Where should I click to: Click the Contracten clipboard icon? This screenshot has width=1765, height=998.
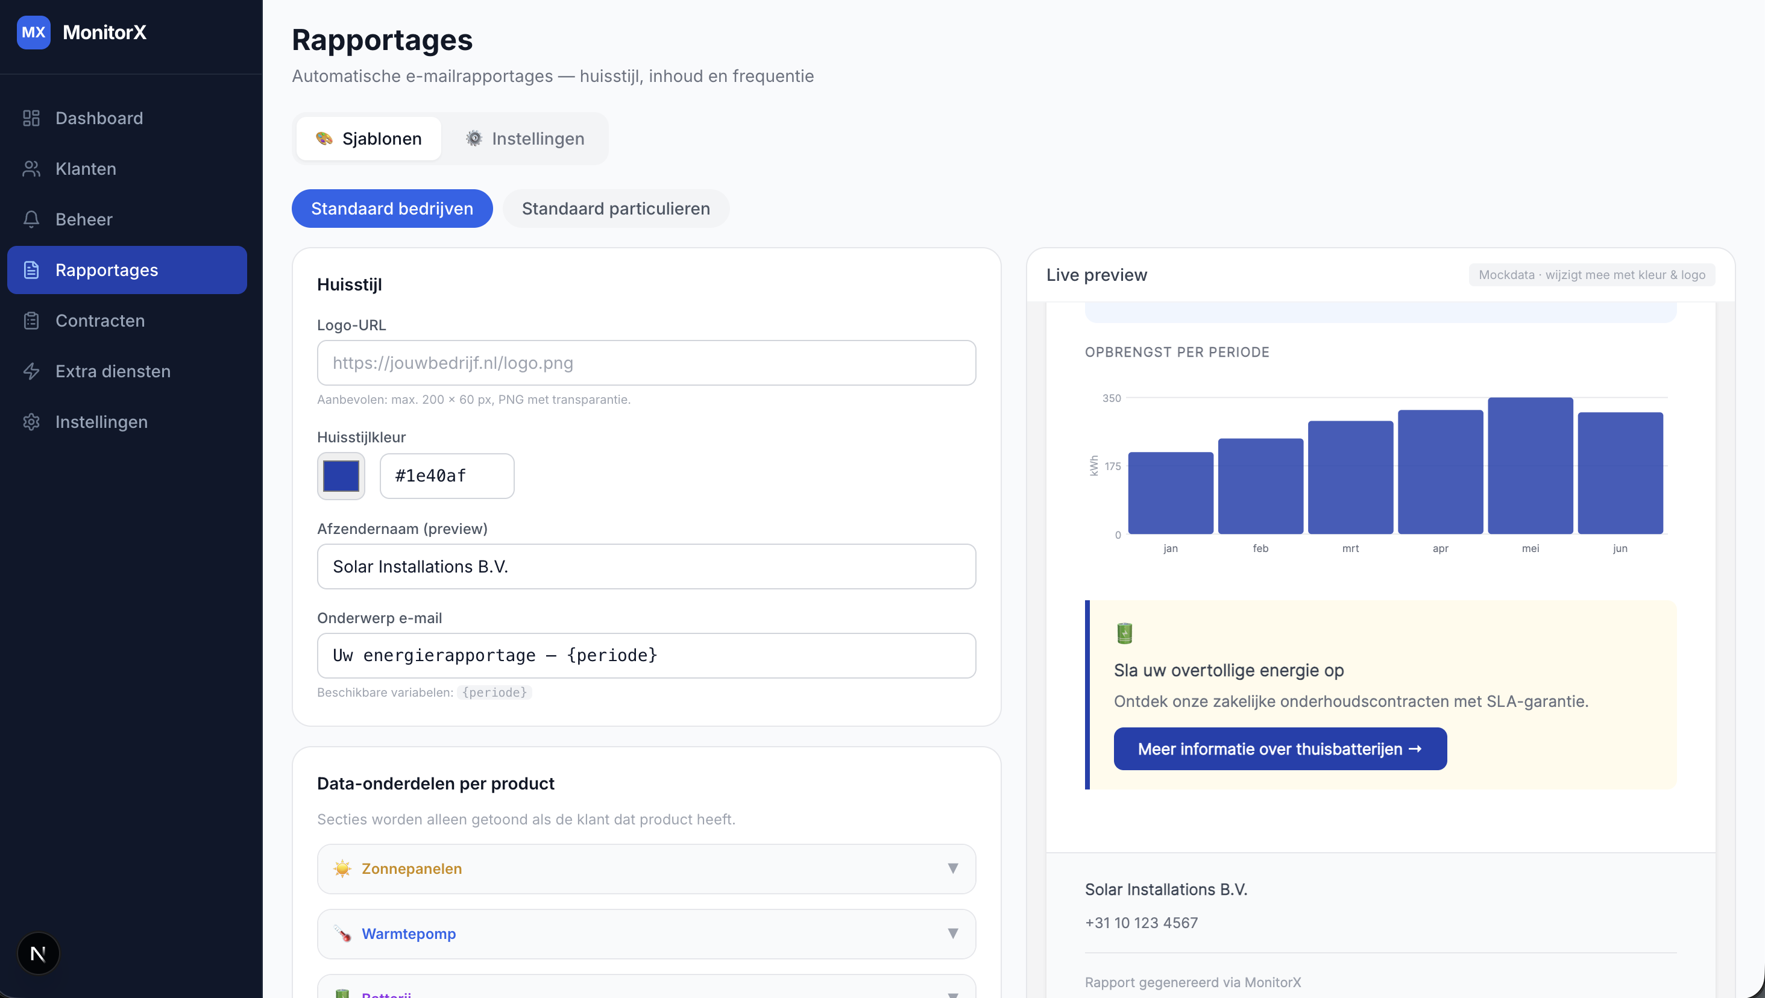click(31, 321)
